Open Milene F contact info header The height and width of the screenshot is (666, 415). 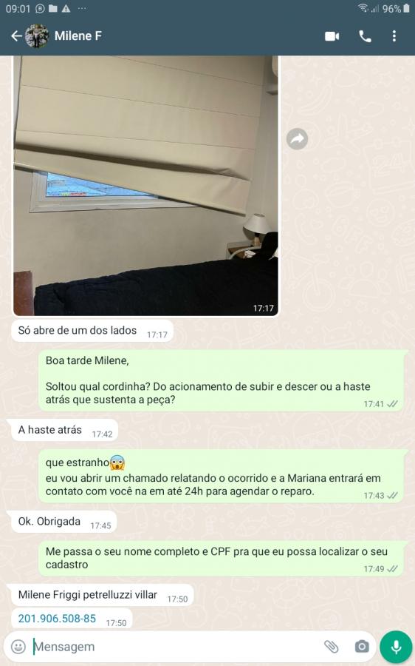click(x=78, y=36)
